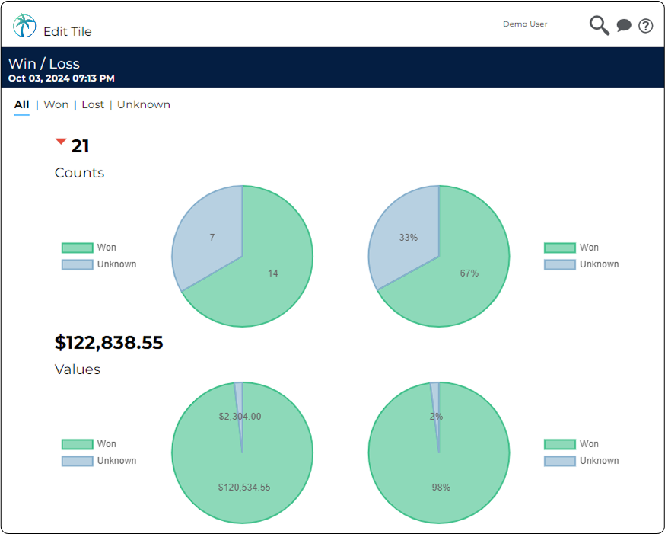
Task: Click the pie slice labeled 14
Action: (x=273, y=273)
